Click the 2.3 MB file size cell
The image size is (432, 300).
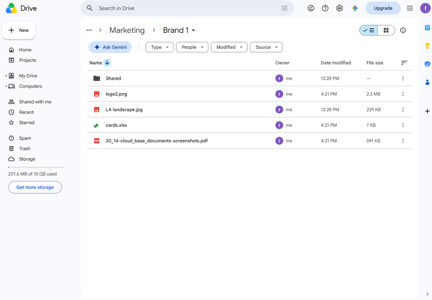pos(373,94)
